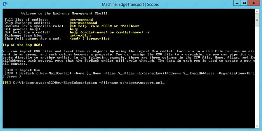Click the [PS] prompt prefix
Screen dimensions: 262x131
(x=7, y=83)
